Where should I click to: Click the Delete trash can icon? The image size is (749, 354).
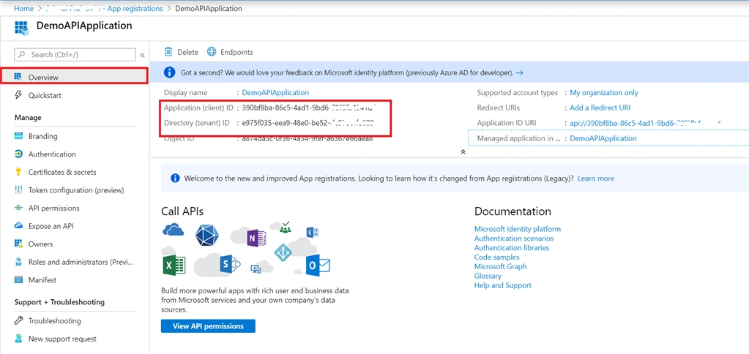point(168,51)
